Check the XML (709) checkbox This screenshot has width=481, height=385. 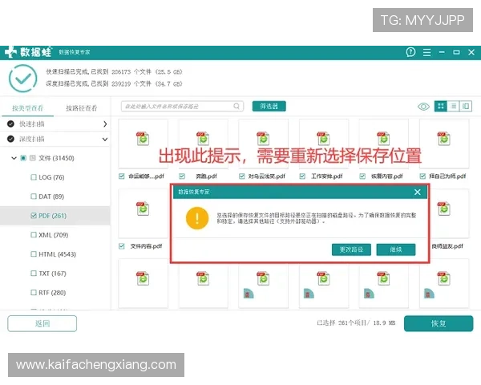click(x=34, y=235)
